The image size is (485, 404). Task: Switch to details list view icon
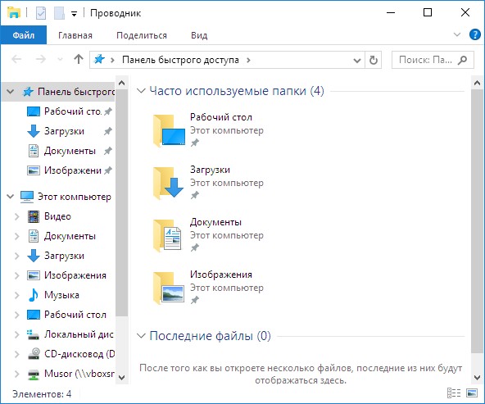pyautogui.click(x=454, y=393)
